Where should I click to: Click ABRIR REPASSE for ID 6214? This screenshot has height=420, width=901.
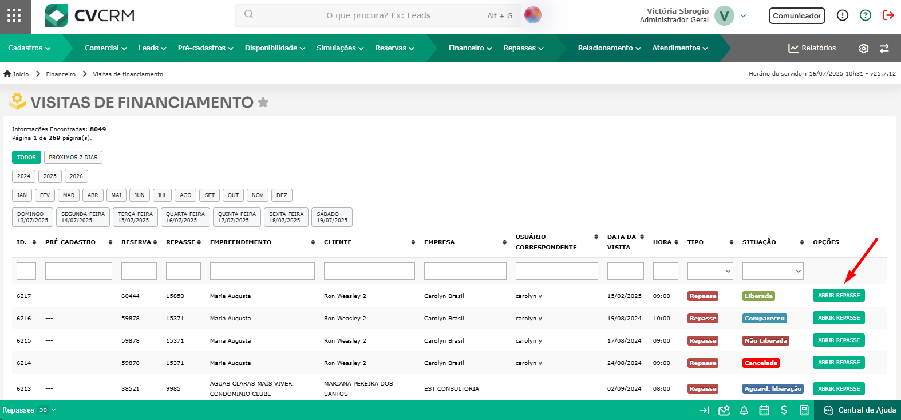click(x=839, y=363)
